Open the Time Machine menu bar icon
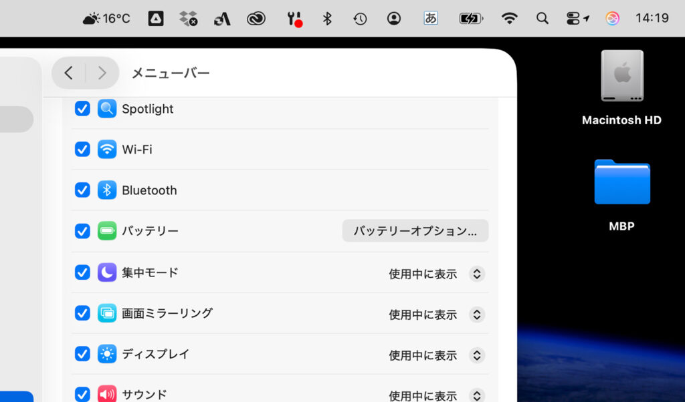Image resolution: width=685 pixels, height=402 pixels. [360, 19]
